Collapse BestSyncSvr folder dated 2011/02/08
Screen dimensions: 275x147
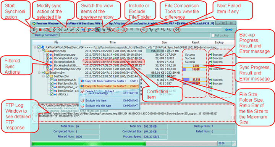[39, 73]
